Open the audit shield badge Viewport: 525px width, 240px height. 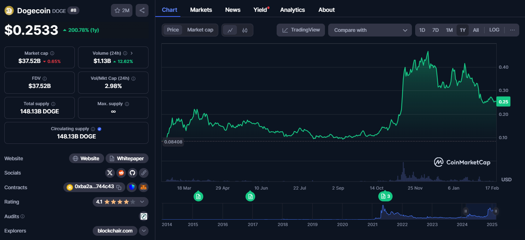point(144,216)
